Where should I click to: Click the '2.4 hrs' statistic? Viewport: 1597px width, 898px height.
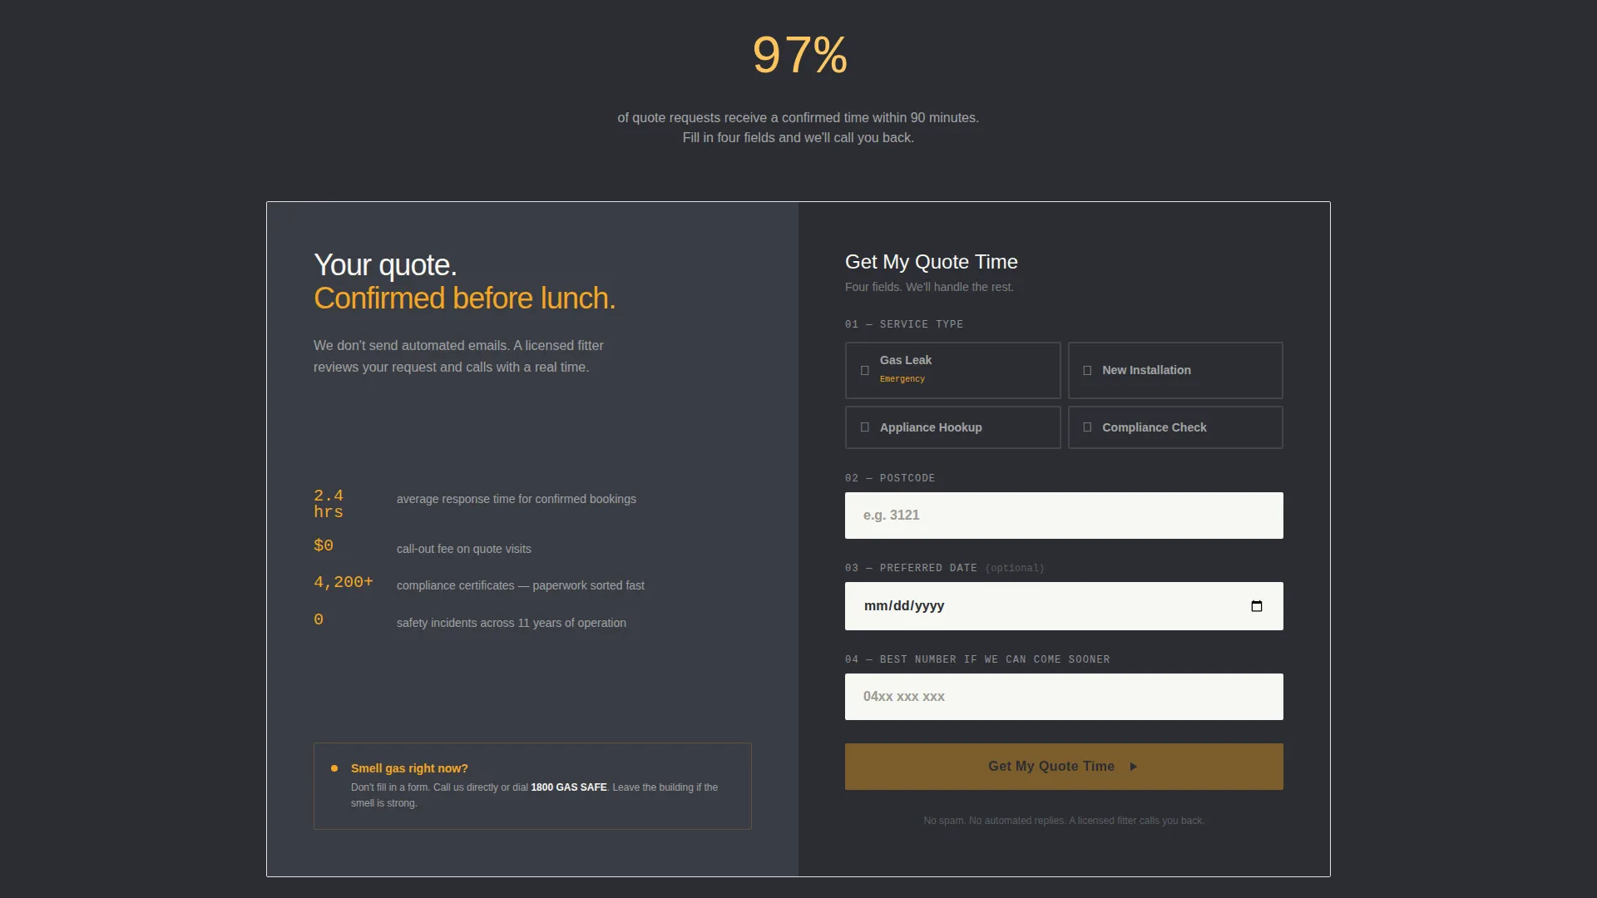point(329,504)
